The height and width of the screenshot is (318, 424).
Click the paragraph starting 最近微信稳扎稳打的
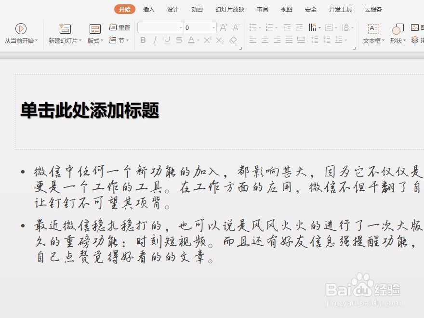[228, 241]
